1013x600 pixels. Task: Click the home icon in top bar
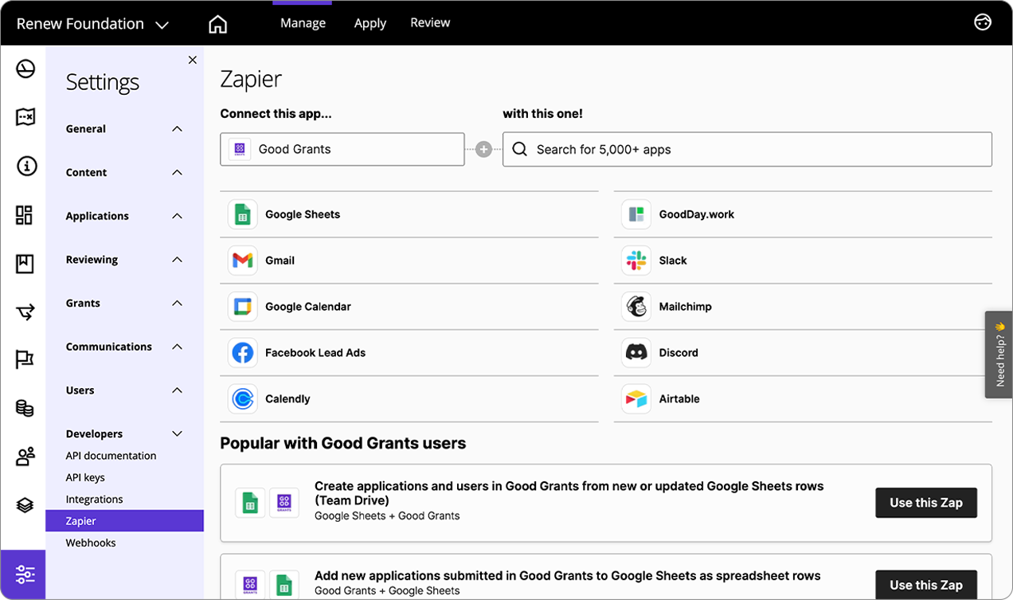coord(217,25)
